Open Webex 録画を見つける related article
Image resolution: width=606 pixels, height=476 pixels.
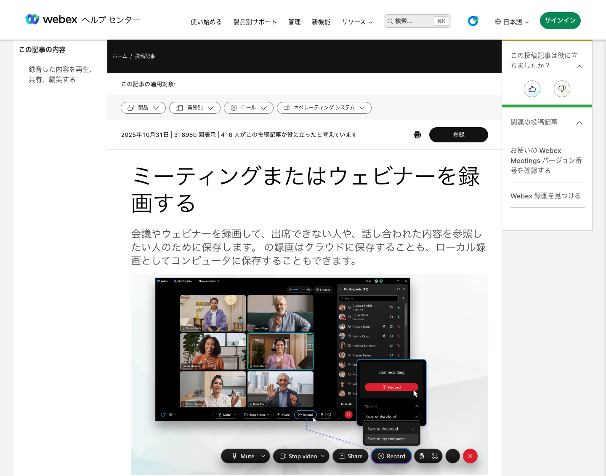(x=545, y=196)
